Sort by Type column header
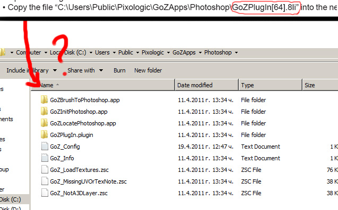338x210 pixels. tap(270, 85)
